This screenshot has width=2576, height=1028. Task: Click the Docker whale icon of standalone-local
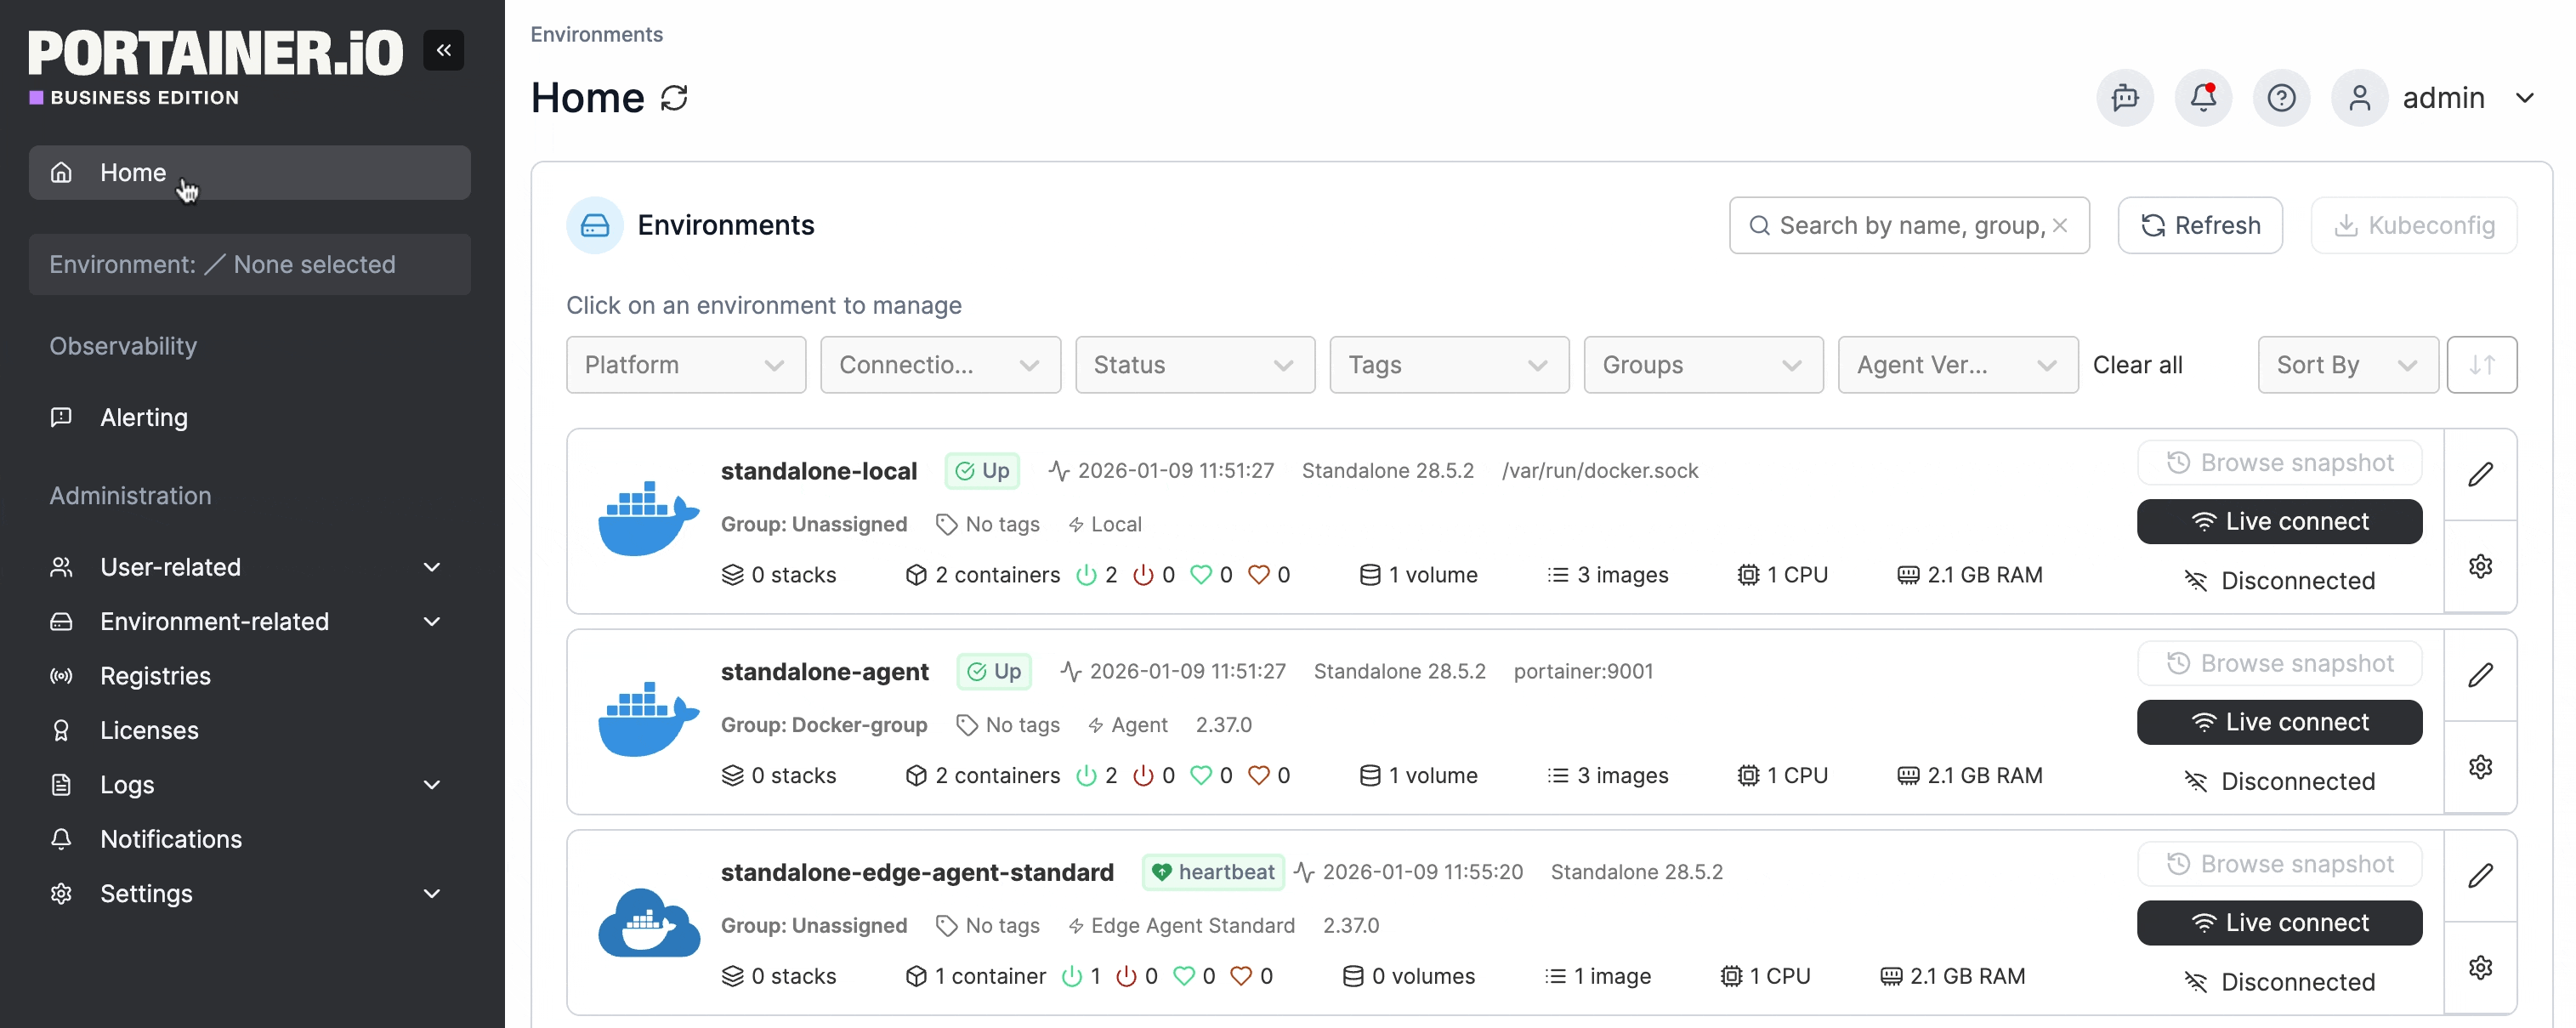(648, 518)
